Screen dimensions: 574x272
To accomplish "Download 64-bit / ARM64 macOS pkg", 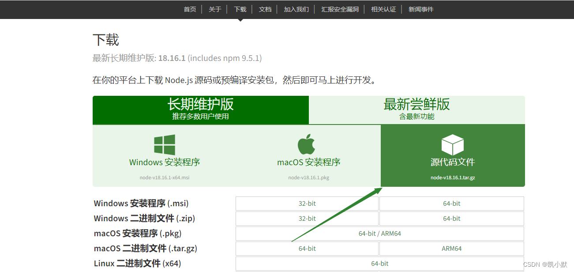I will (380, 234).
